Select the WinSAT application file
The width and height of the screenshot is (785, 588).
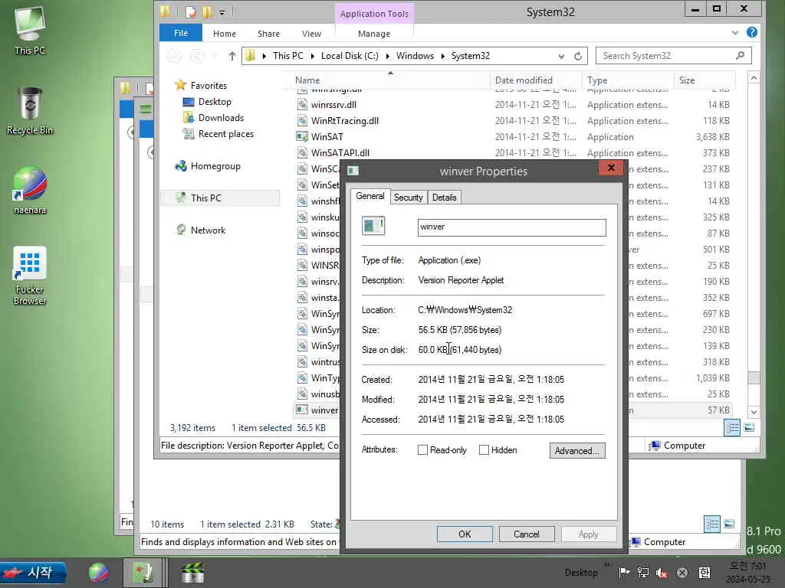327,137
